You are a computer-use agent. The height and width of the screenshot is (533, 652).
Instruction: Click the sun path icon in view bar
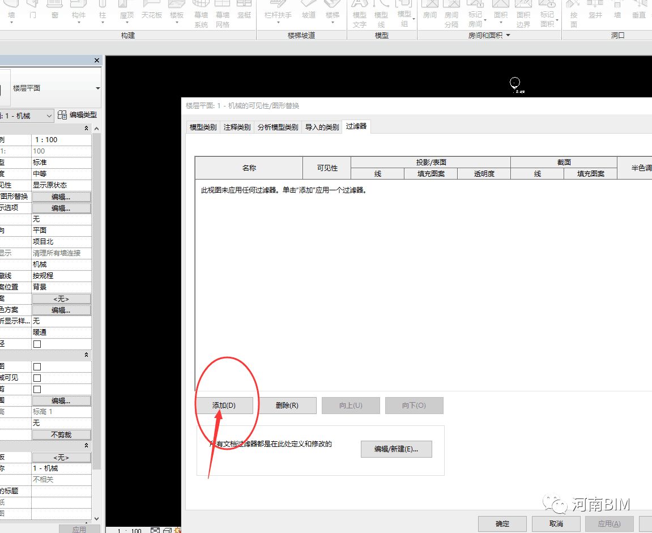(x=177, y=531)
